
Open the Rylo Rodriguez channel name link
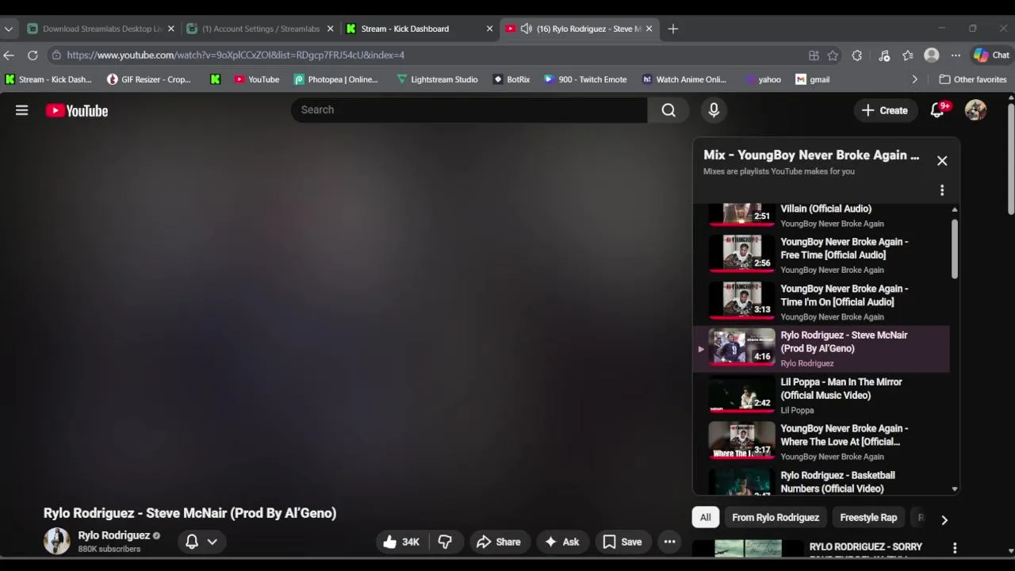click(113, 535)
